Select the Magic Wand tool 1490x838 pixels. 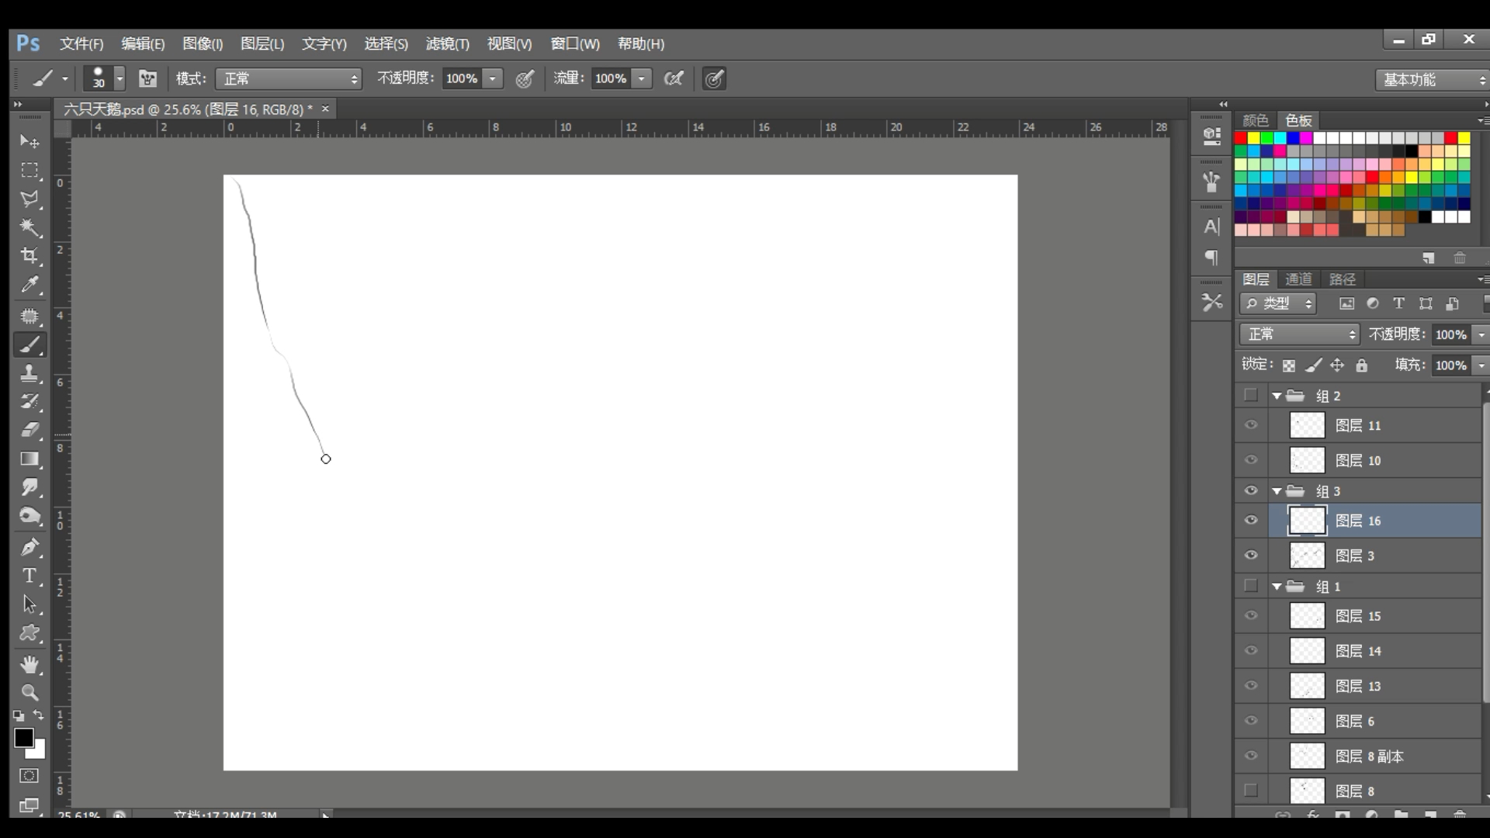[29, 227]
